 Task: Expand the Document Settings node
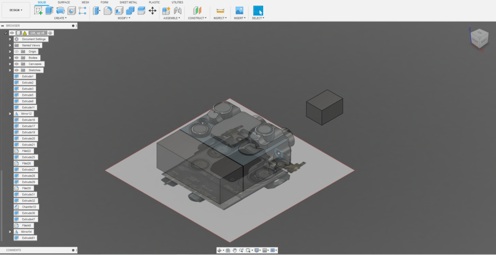point(10,39)
